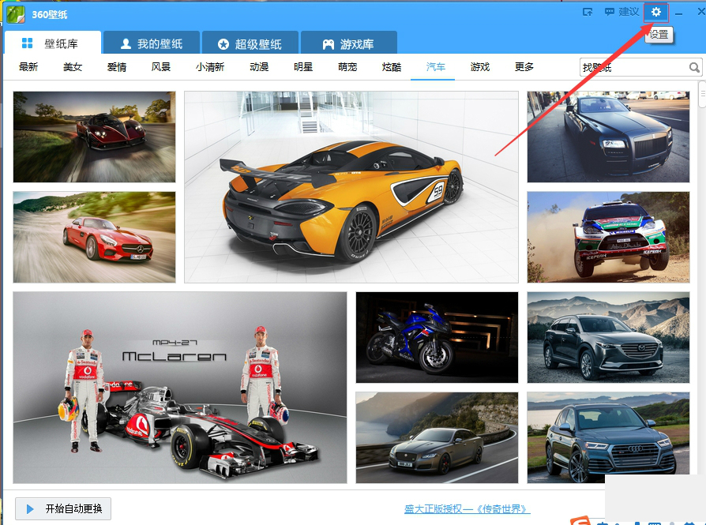The height and width of the screenshot is (525, 706).
Task: Open the settings gear icon
Action: pos(655,12)
